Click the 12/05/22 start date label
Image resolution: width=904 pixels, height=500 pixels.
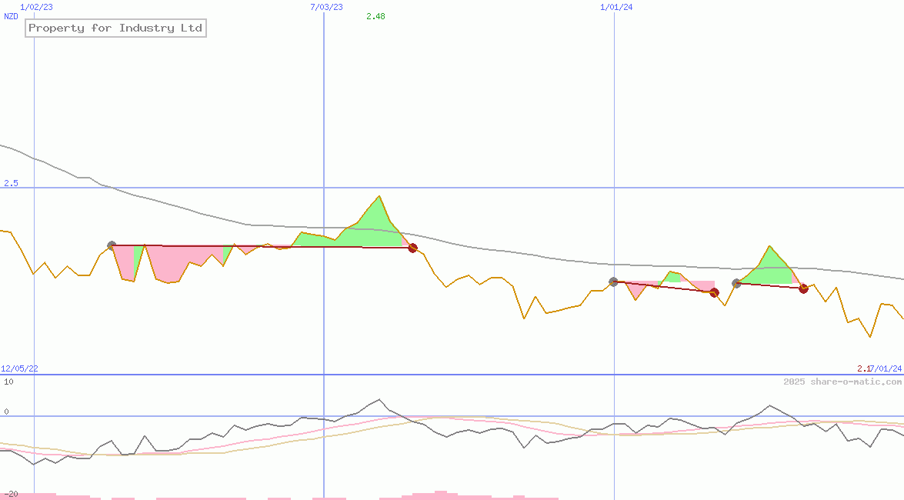coord(19,368)
